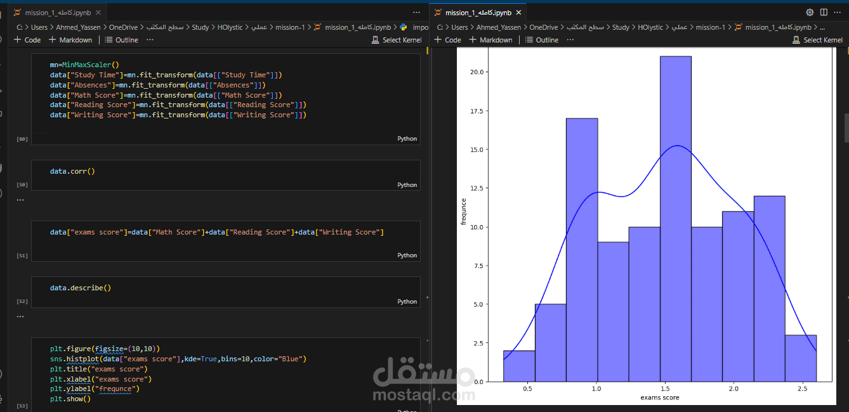Open the Study breadcrumb in left pane
This screenshot has width=849, height=412.
point(201,27)
